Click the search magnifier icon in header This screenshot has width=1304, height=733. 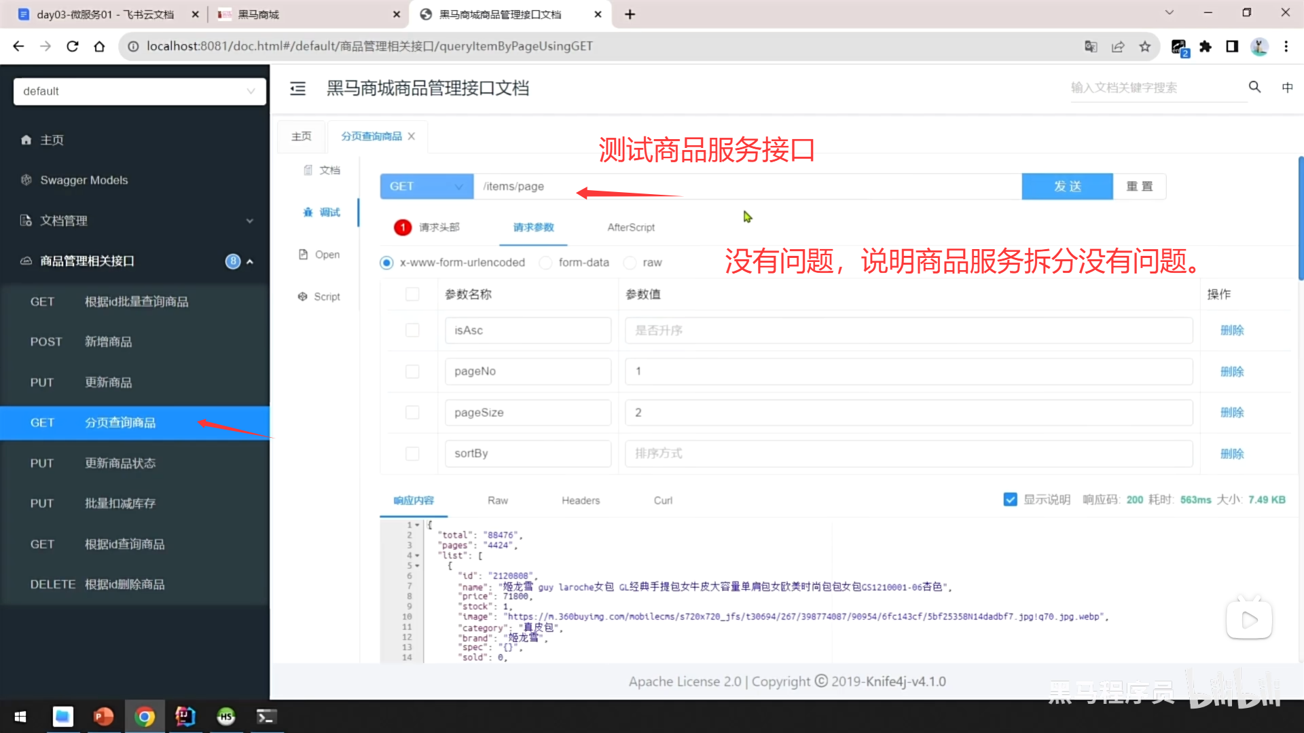click(x=1254, y=87)
